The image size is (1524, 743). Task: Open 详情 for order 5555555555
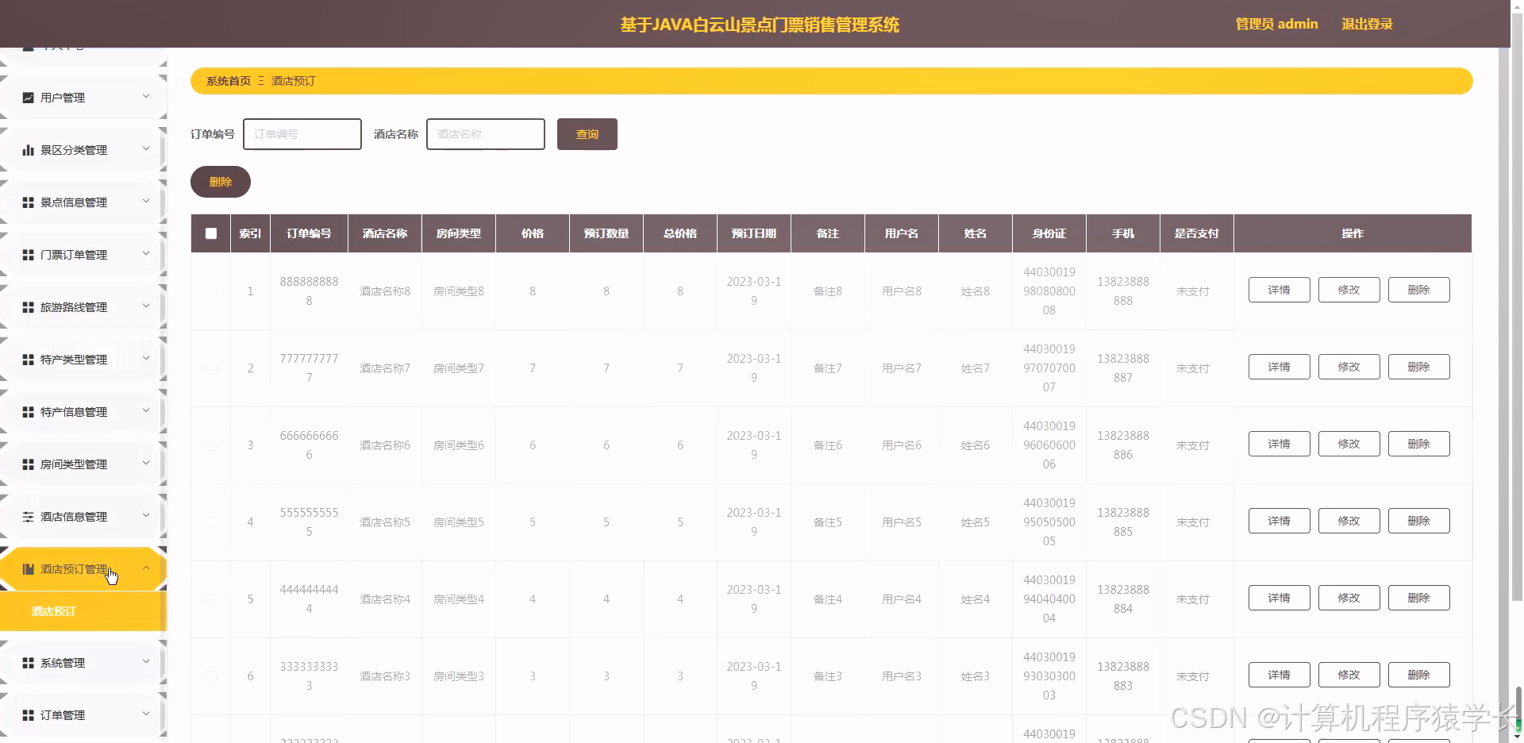coord(1279,521)
